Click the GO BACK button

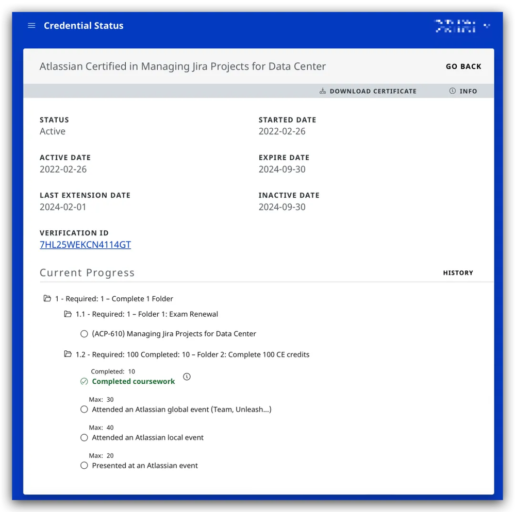click(x=463, y=66)
